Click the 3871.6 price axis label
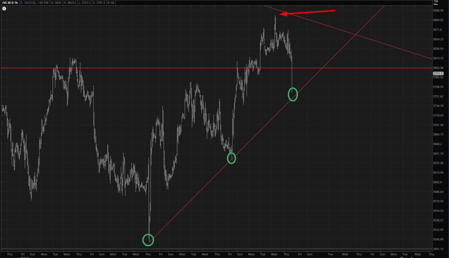This screenshot has height=258, width=449. coord(437,30)
